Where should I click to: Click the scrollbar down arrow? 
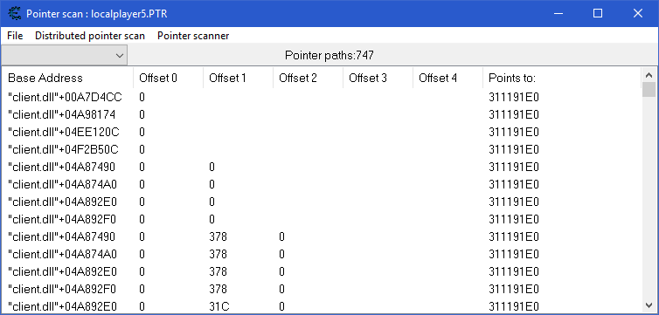pos(649,305)
